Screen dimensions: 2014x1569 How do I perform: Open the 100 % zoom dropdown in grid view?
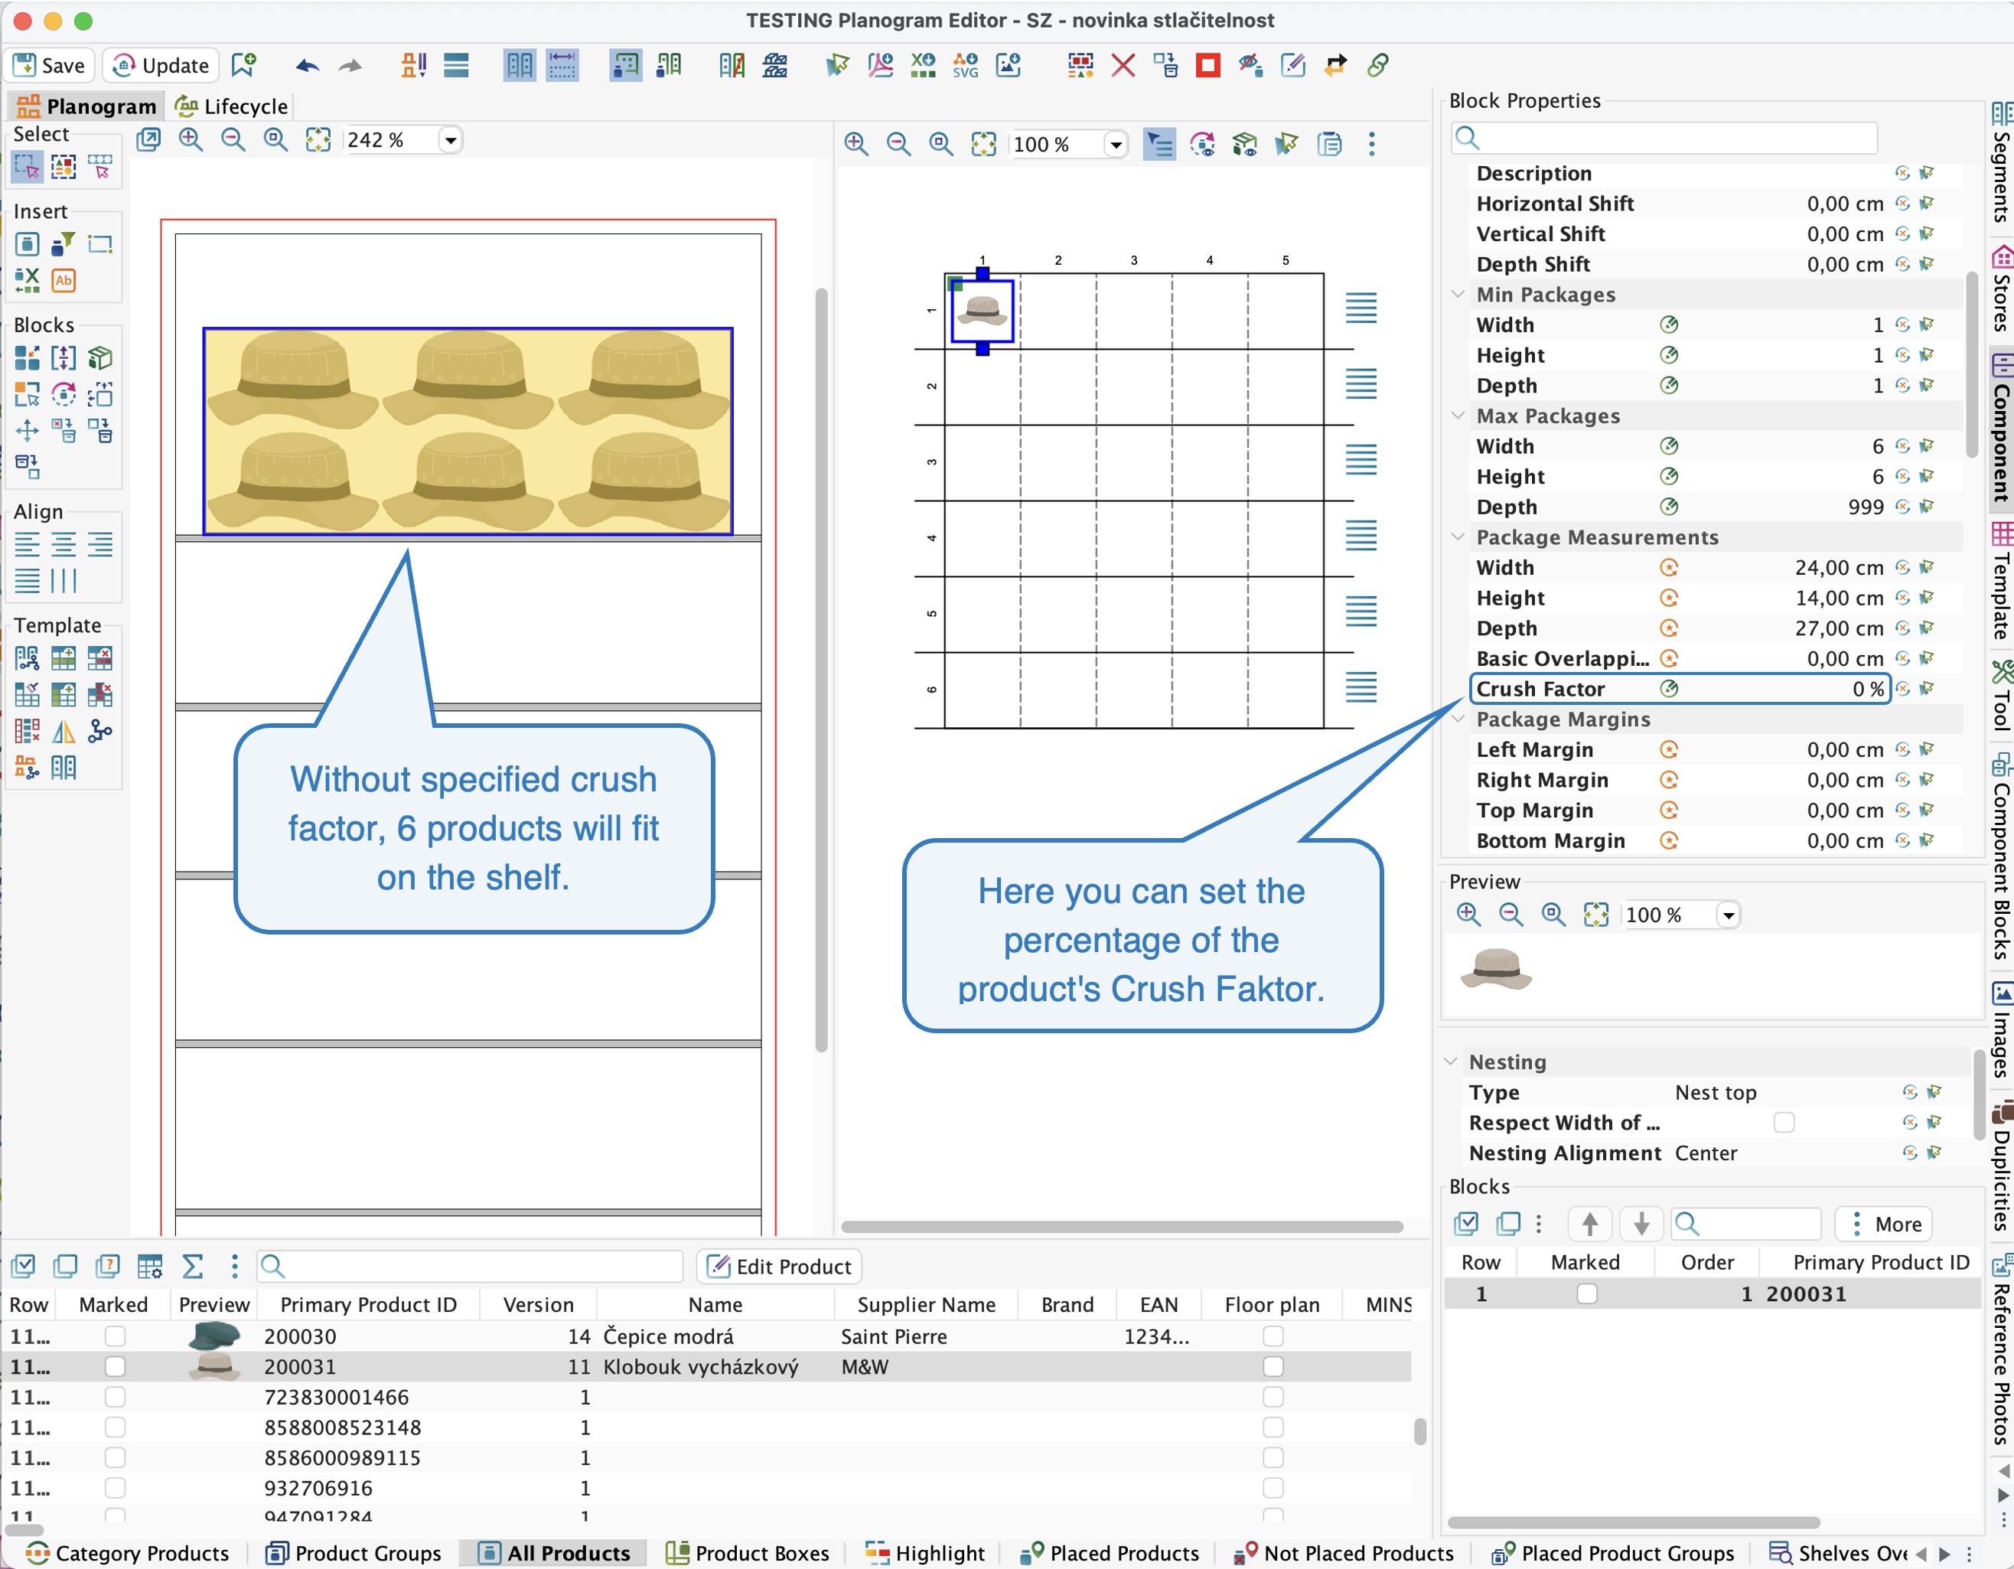click(1116, 145)
